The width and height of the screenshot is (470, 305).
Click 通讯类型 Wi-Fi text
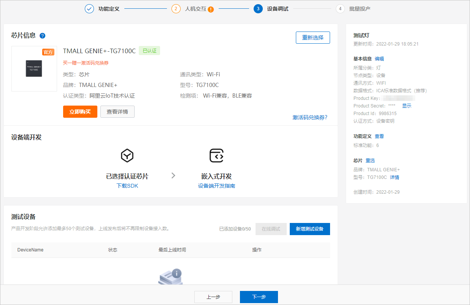(x=200, y=74)
